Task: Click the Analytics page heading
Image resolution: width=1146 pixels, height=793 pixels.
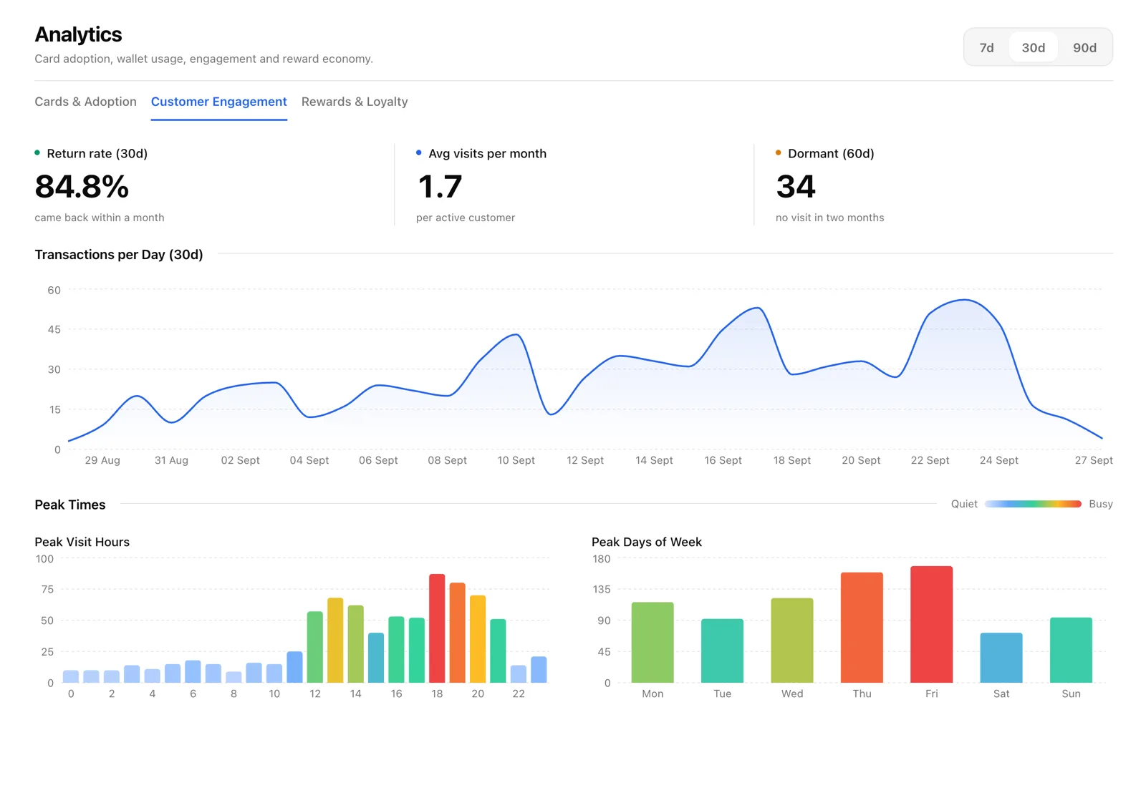Action: (x=78, y=34)
